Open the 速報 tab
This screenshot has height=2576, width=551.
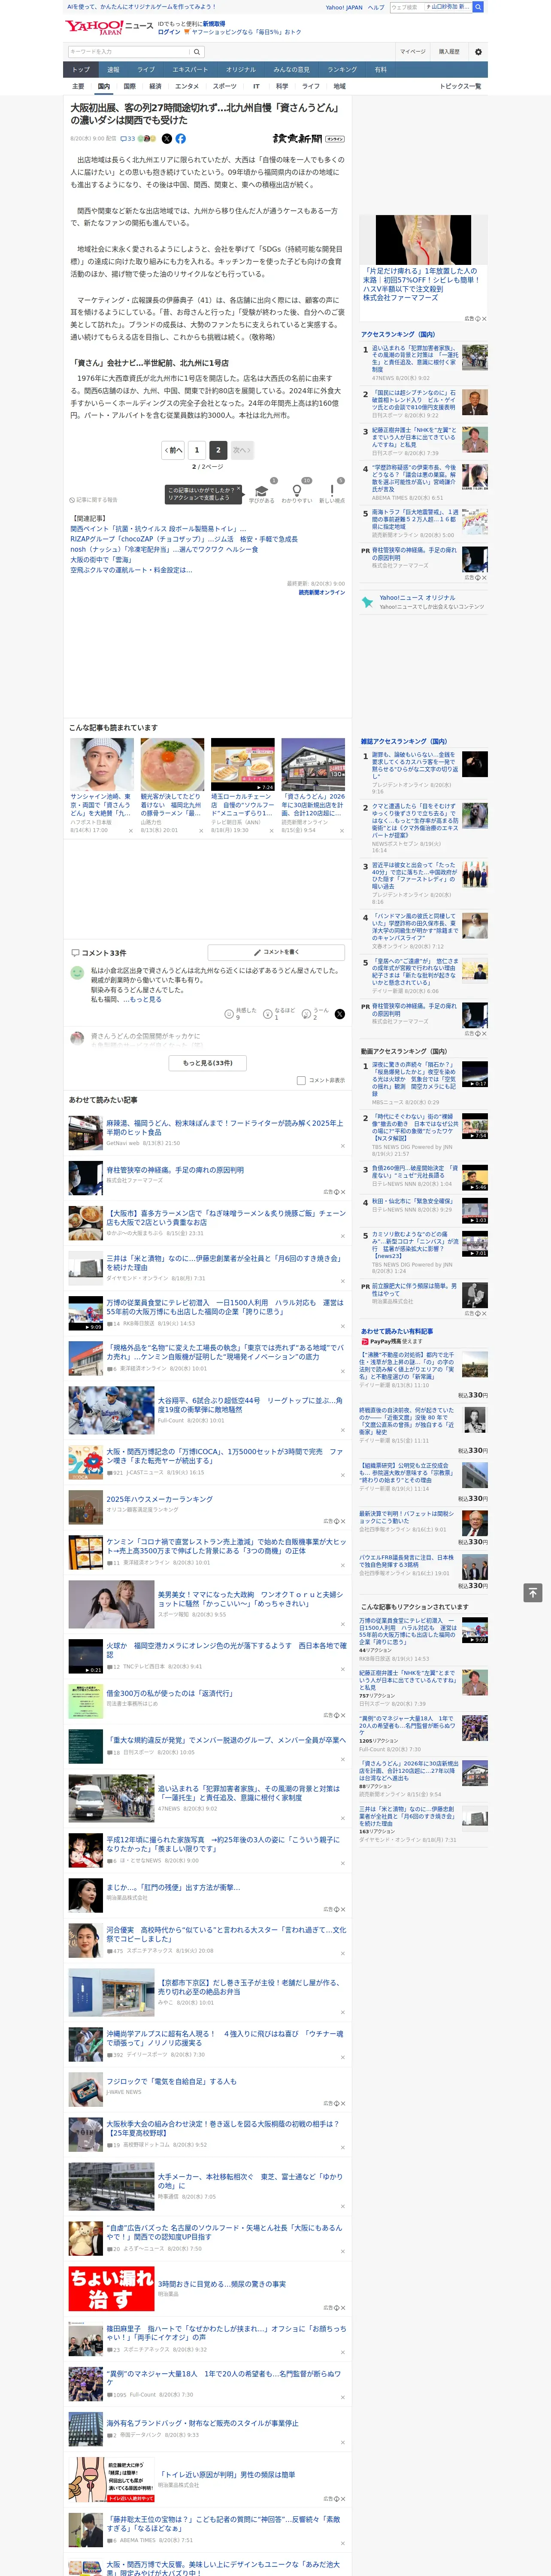[113, 70]
